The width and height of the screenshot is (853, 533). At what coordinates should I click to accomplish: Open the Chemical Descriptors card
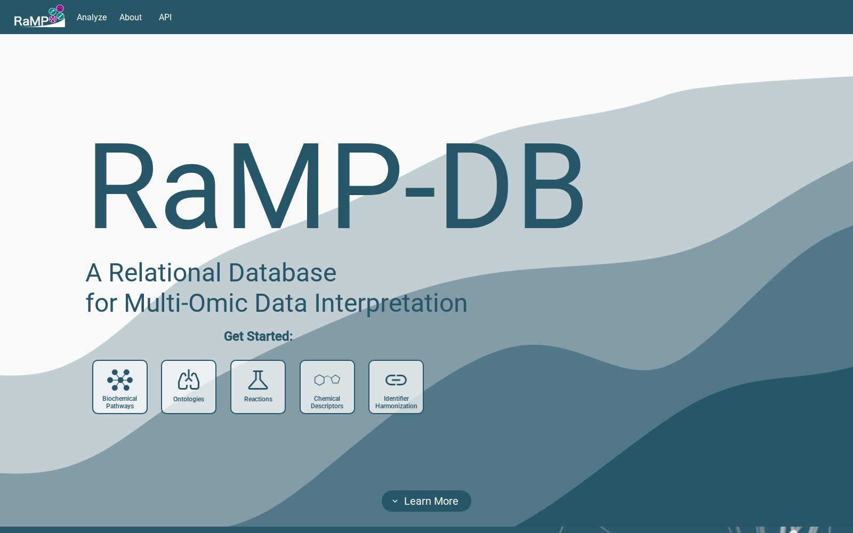327,387
